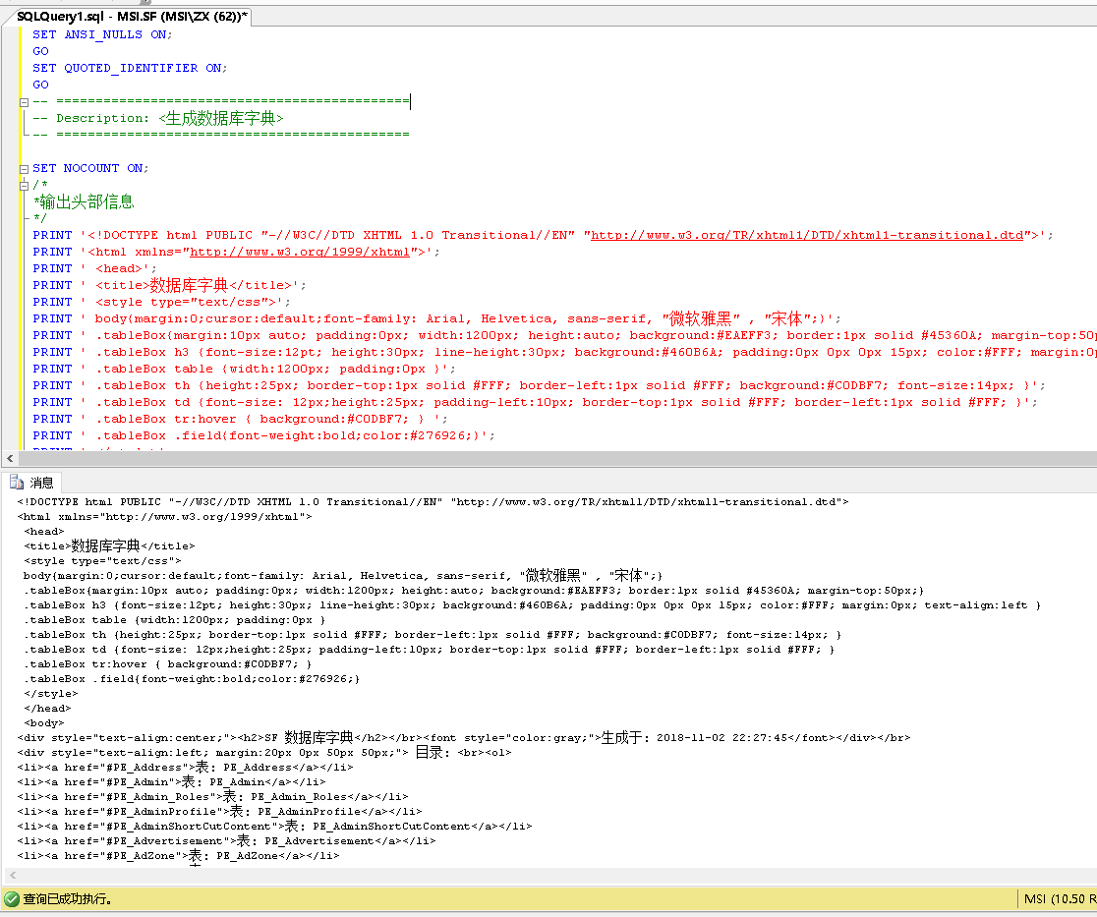Click the messages tab page icon

17,483
